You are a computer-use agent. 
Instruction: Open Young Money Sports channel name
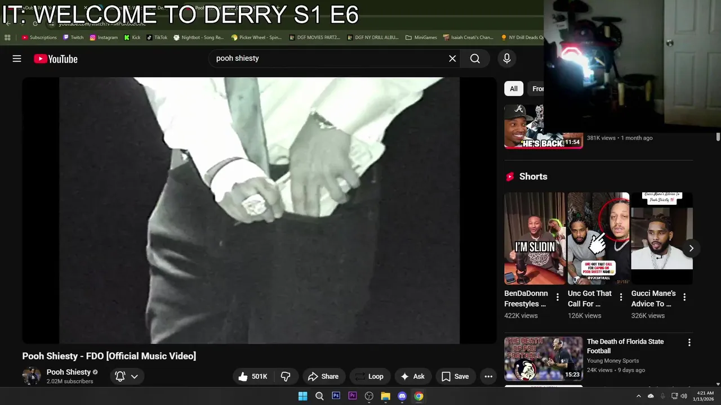tap(613, 361)
